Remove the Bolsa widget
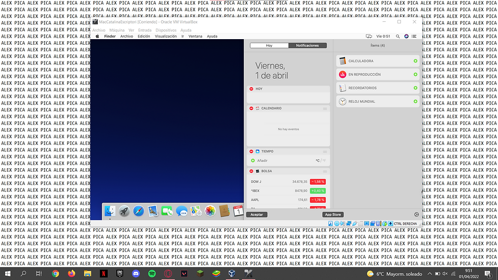The image size is (498, 280). (x=251, y=171)
